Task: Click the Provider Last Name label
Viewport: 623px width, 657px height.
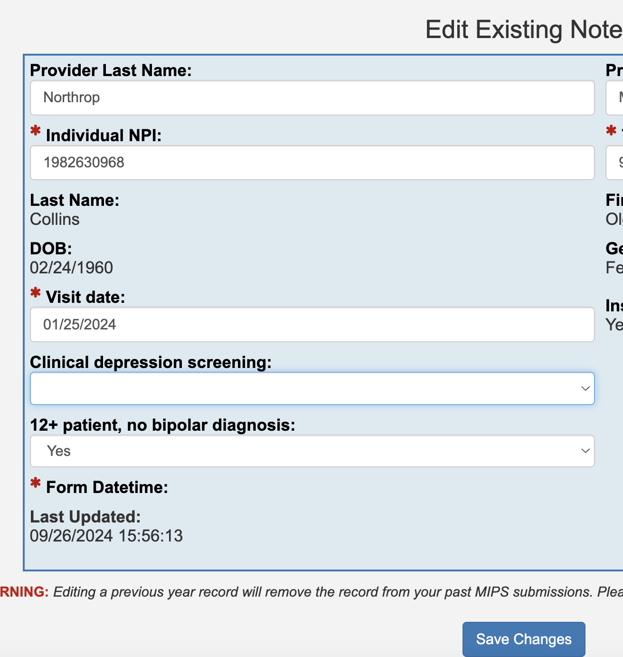Action: 111,70
